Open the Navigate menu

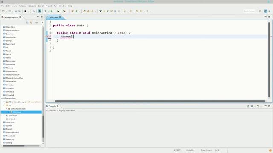[32, 6]
